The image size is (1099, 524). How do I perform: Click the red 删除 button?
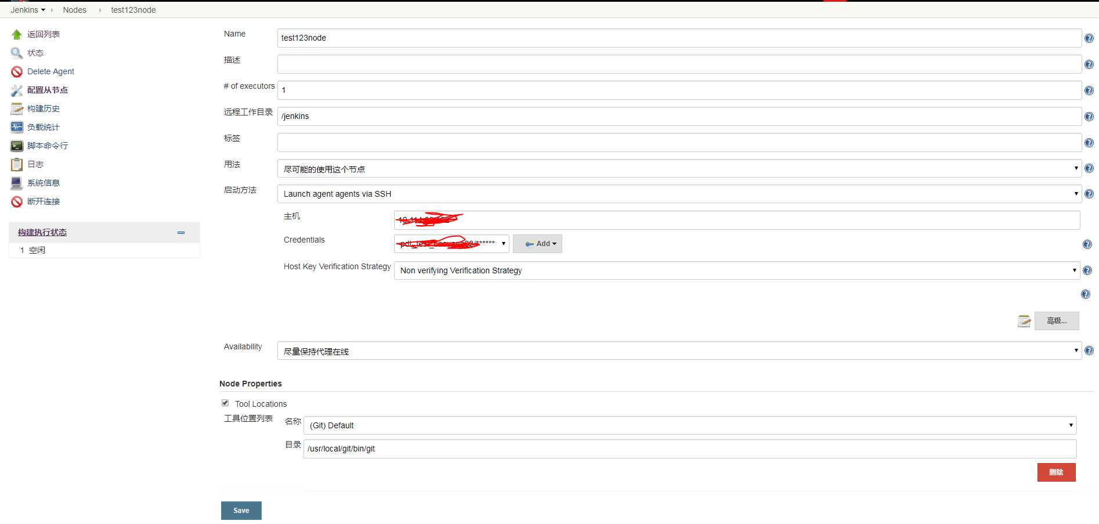[x=1056, y=472]
